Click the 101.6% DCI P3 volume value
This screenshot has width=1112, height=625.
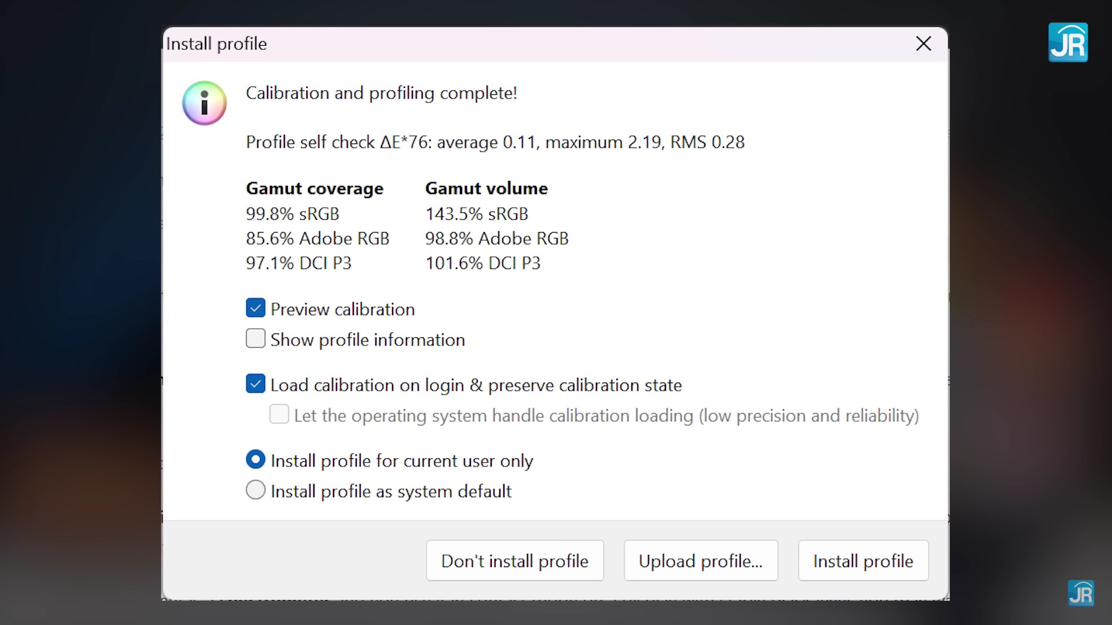(x=482, y=263)
